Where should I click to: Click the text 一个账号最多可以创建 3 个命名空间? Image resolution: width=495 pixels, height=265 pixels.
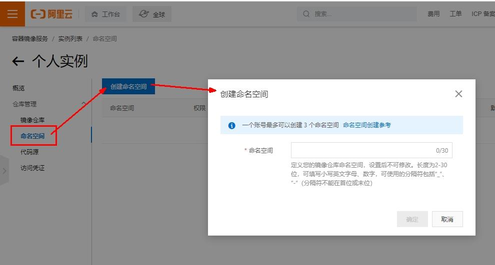[290, 125]
